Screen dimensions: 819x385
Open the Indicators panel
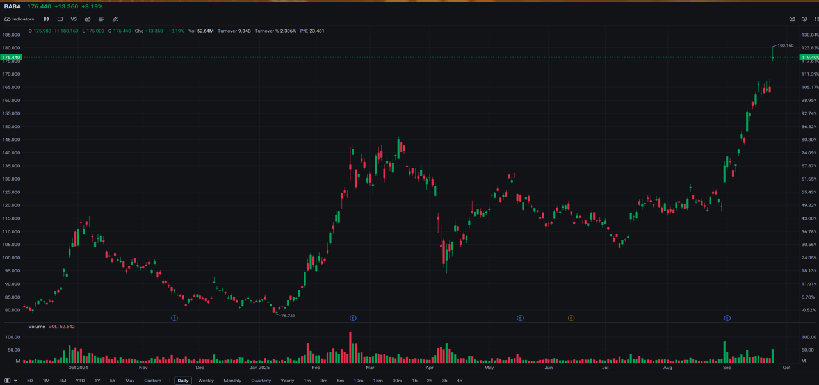pos(19,19)
